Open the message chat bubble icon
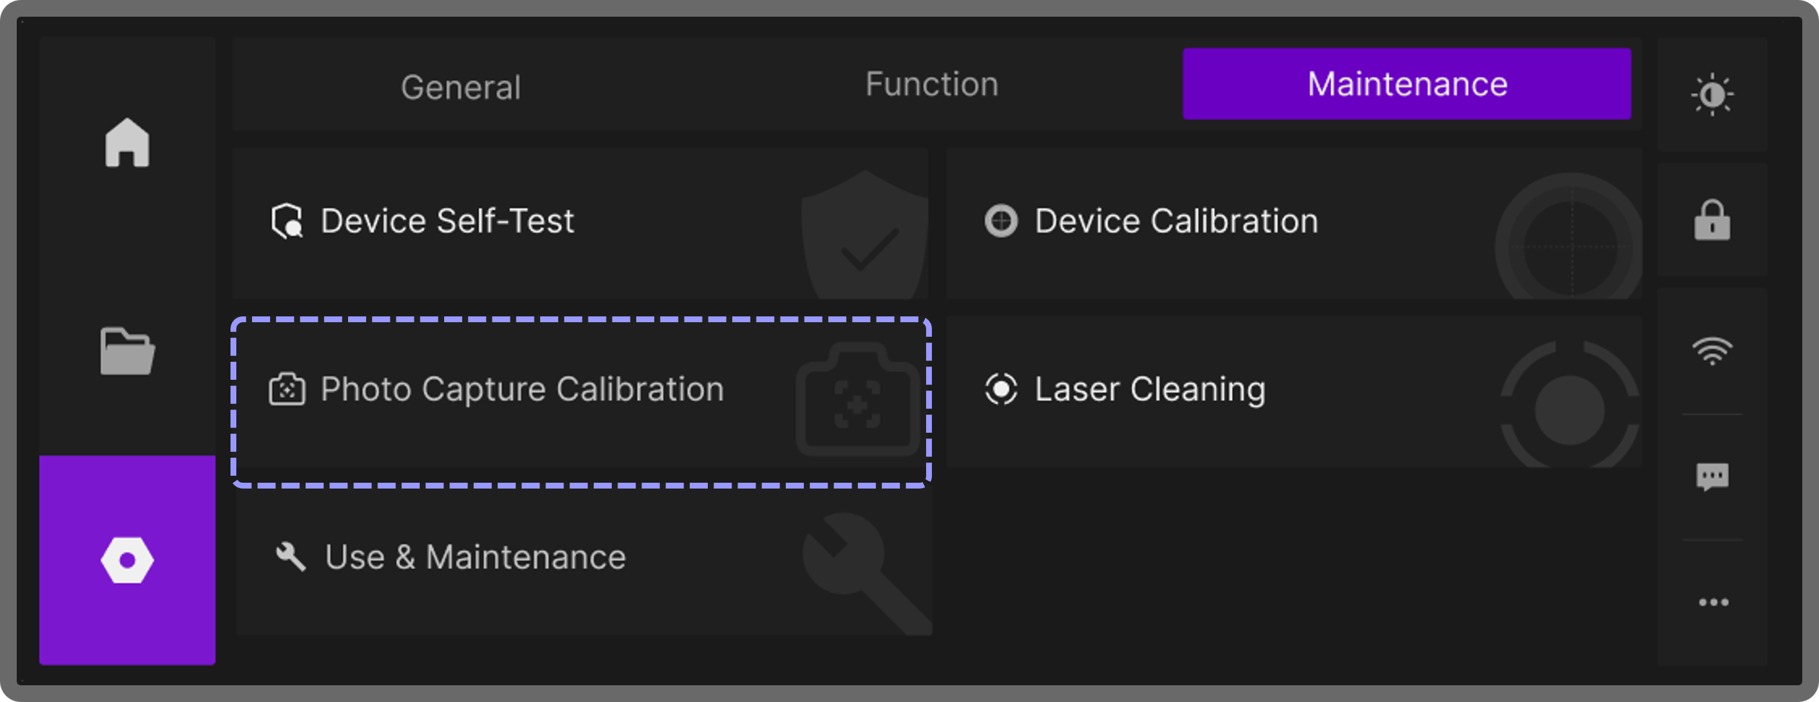Screen dimensions: 1819x702 point(1712,477)
